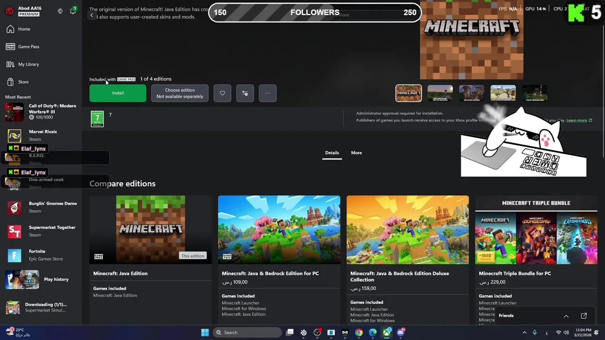Select the fifth screenshot thumbnail in gallery
This screenshot has width=605, height=340.
pyautogui.click(x=535, y=93)
